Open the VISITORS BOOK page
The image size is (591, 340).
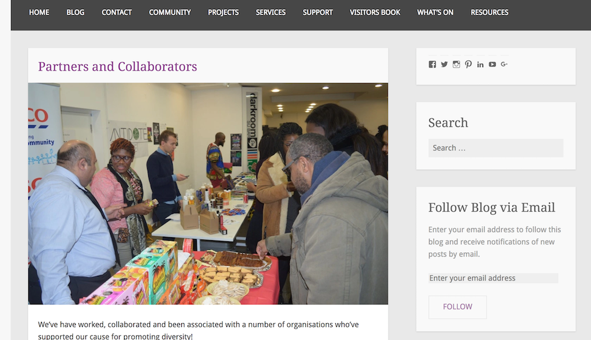[375, 13]
